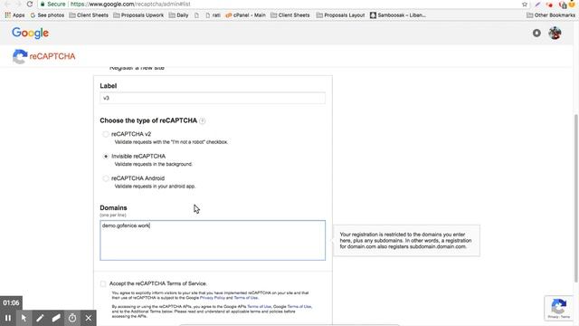Open the Proposals Upwork bookmark folder
This screenshot has width=579, height=326.
pyautogui.click(x=138, y=15)
